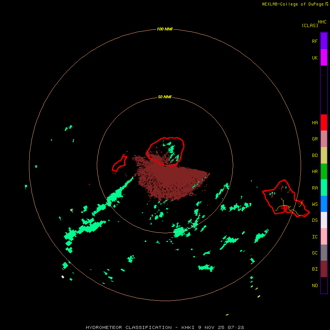Viewport: 330px width, 330px height.
Task: Click the RA legend label
Action: [x=315, y=188]
